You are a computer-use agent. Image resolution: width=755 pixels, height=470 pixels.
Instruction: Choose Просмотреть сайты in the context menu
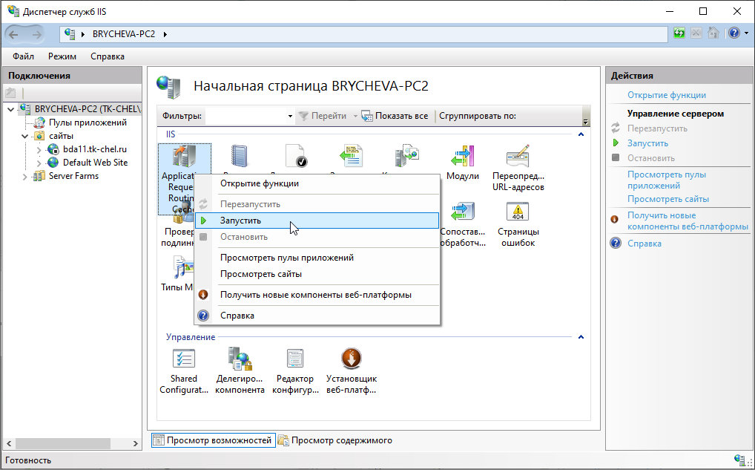pos(317,274)
